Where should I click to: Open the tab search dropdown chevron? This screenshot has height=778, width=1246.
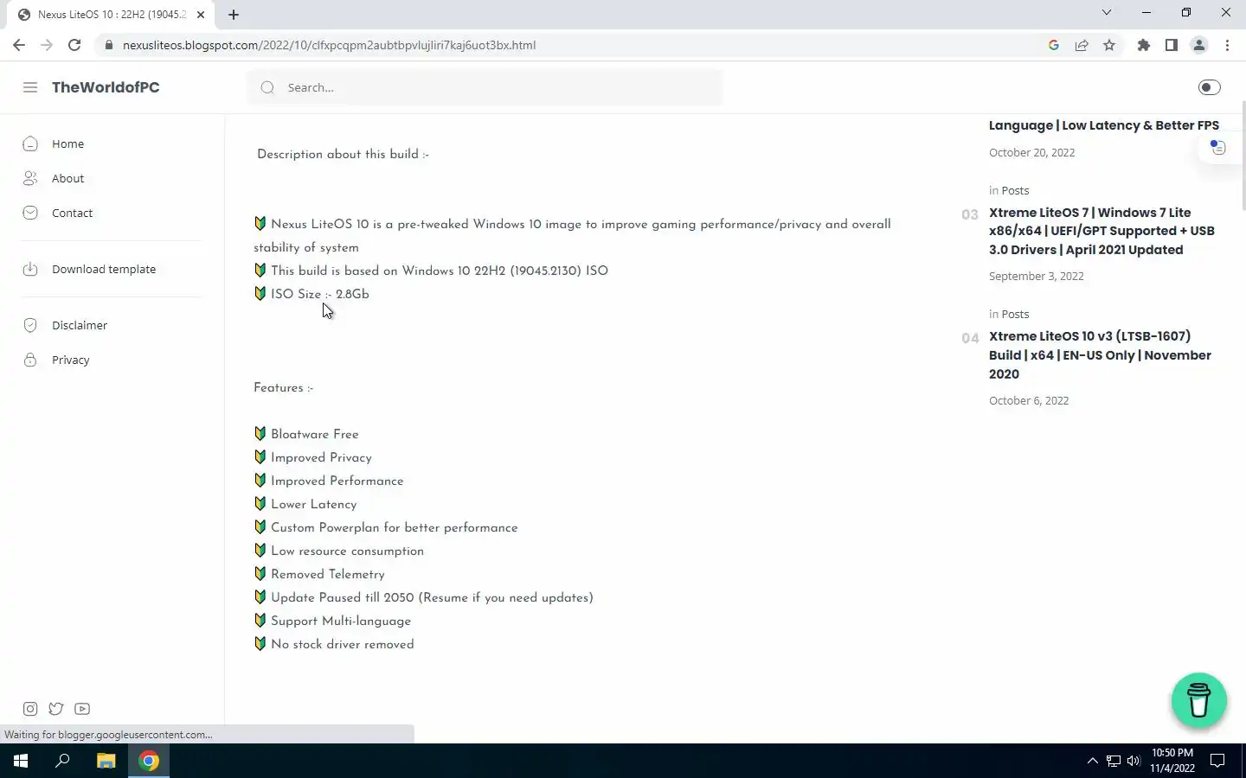point(1106,12)
